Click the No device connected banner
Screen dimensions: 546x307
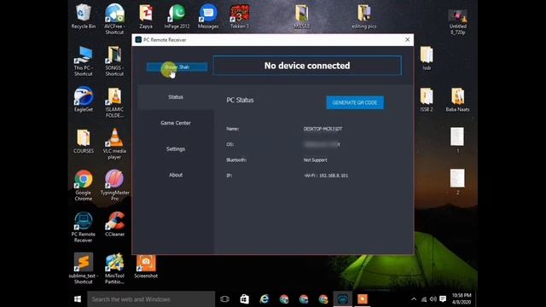point(307,66)
